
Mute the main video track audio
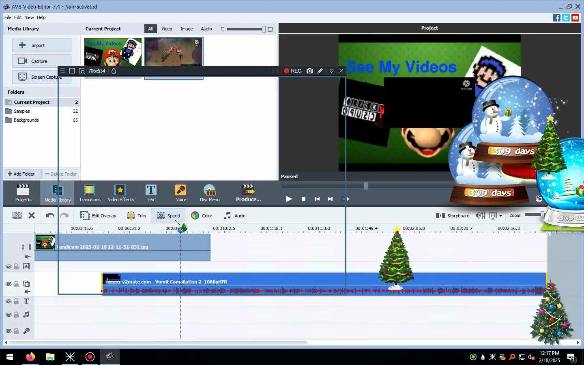27,257
